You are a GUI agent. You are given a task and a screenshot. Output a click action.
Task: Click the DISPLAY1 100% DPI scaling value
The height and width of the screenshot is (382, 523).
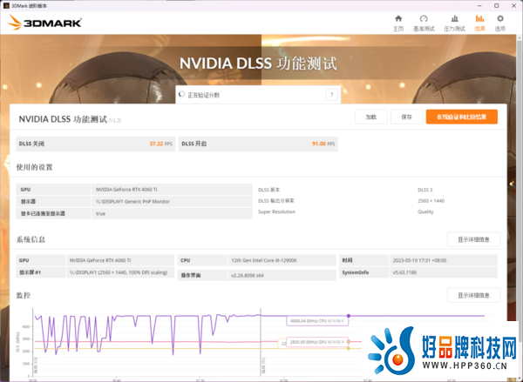click(119, 272)
